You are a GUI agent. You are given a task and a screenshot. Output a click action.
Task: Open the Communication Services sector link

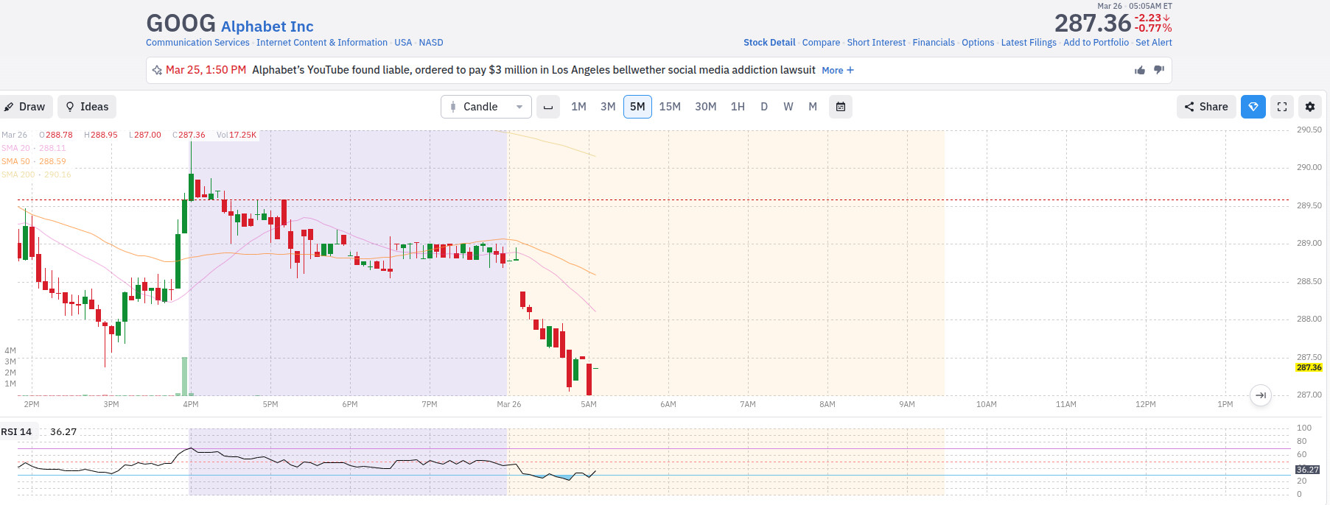[x=197, y=43]
